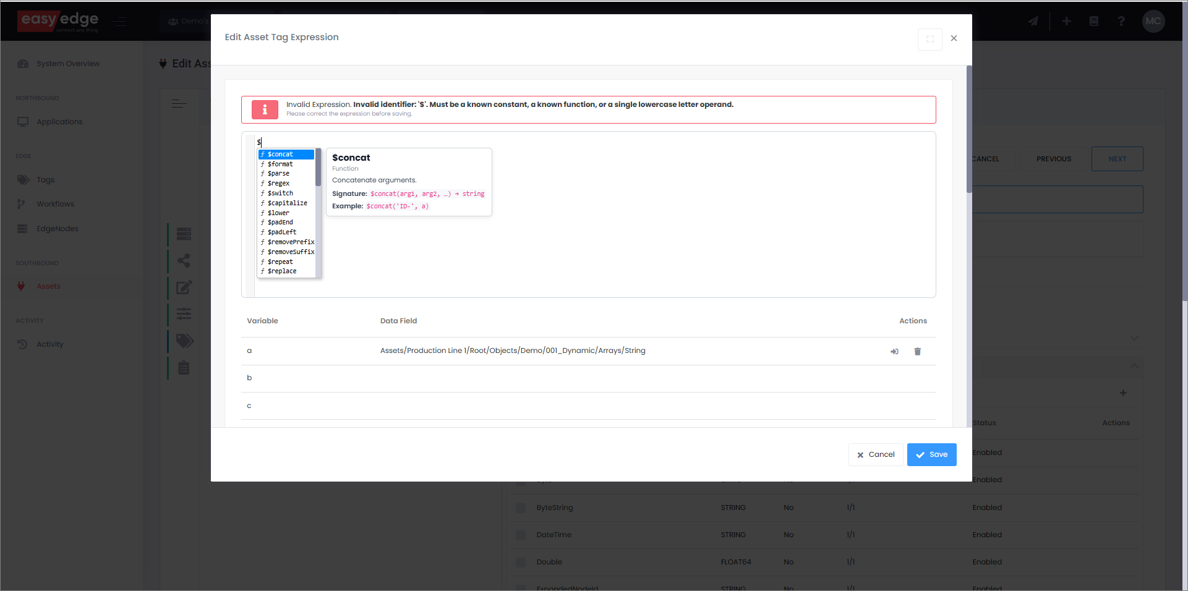Choose $regex function suggestion
The width and height of the screenshot is (1188, 591).
(x=278, y=184)
